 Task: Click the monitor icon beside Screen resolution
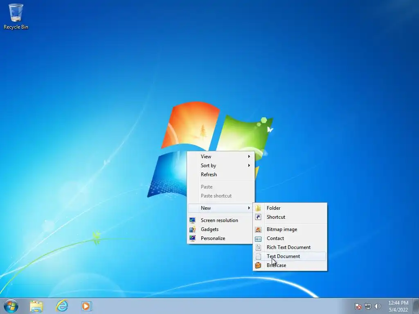tap(192, 220)
